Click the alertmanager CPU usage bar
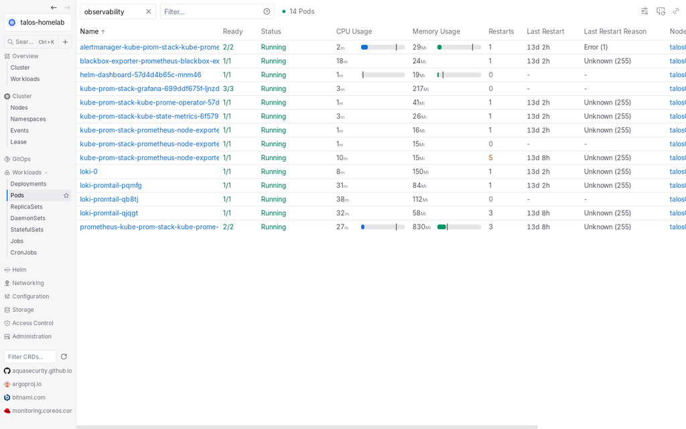This screenshot has width=686, height=429. click(x=383, y=48)
